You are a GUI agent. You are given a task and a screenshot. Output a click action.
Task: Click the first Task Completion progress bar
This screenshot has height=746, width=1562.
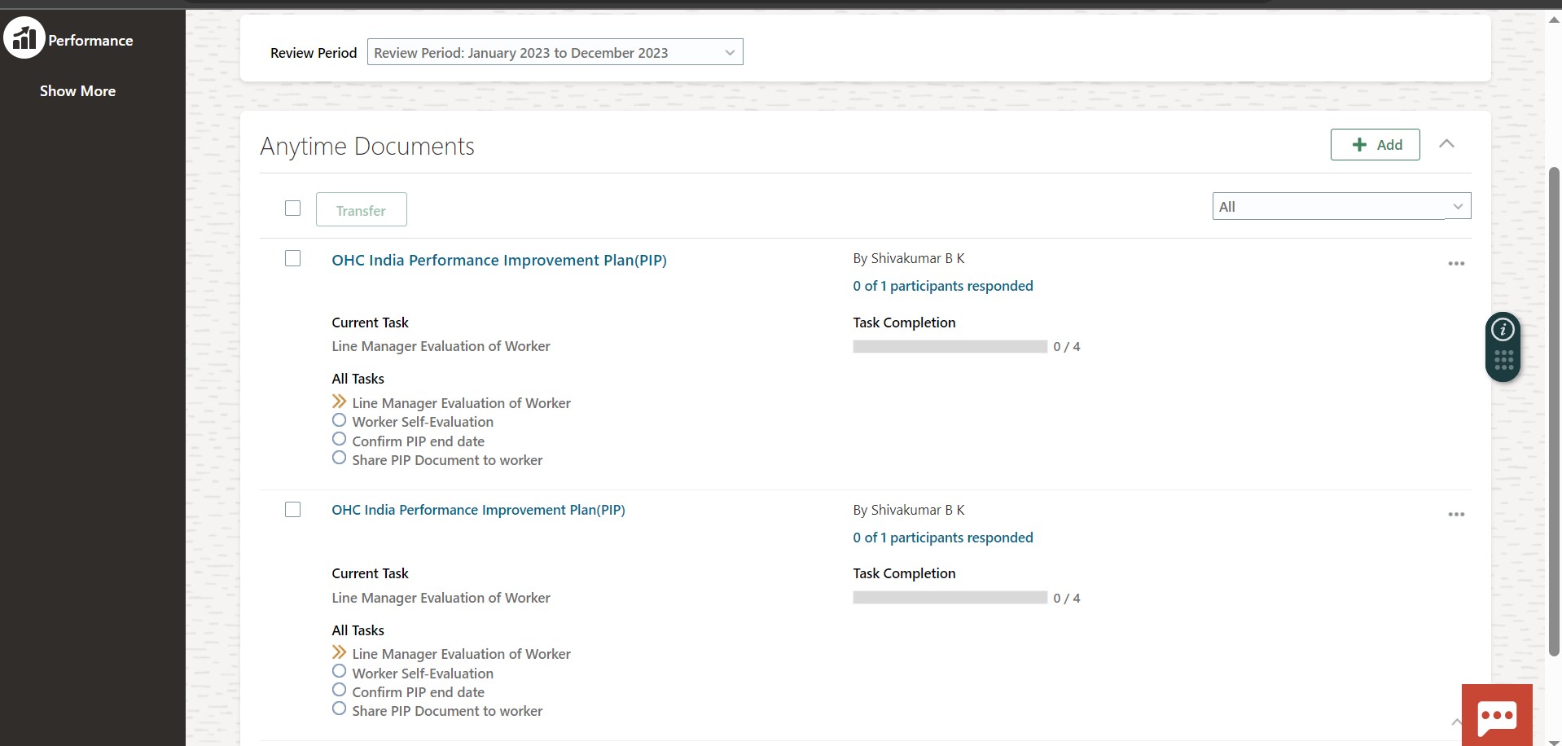pos(948,346)
